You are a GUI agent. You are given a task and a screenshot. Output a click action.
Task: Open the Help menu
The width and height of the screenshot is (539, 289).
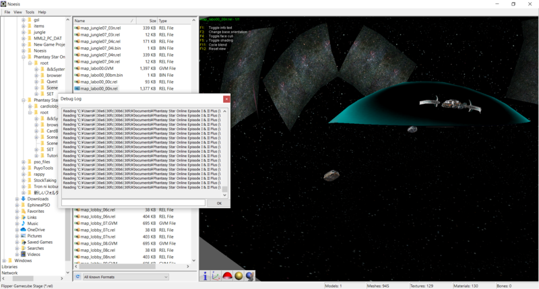coord(42,12)
